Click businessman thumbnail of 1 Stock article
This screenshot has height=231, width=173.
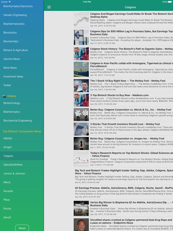(81, 86)
